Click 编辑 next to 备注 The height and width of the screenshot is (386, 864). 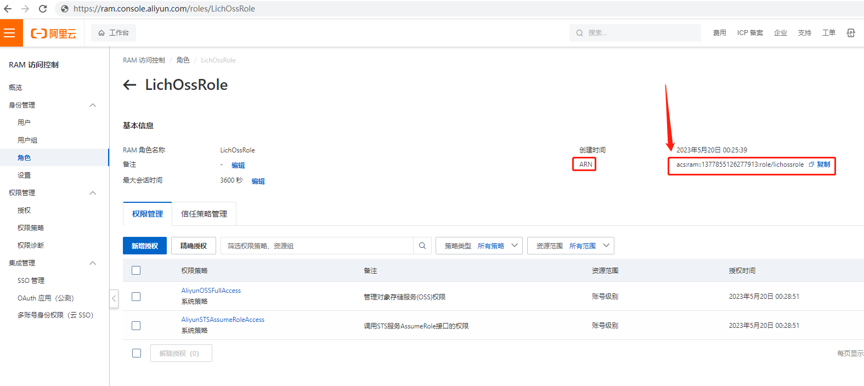click(238, 165)
